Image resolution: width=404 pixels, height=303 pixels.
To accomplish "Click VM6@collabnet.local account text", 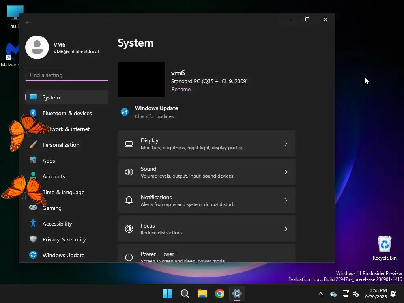I will pos(76,52).
